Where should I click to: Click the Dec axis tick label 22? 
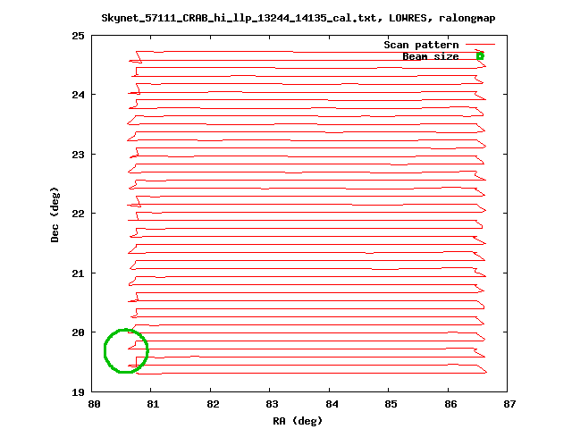(x=78, y=214)
